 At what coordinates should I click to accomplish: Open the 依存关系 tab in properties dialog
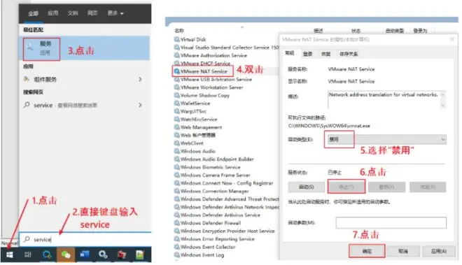click(349, 54)
